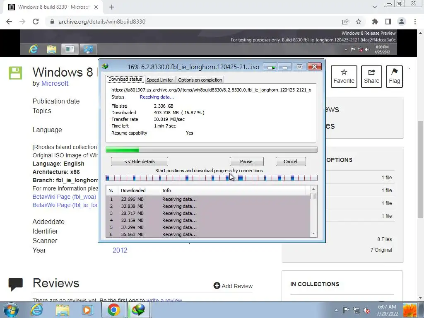Click the IDM send-to-tray title button
Image resolution: width=424 pixels, height=318 pixels.
(270, 67)
